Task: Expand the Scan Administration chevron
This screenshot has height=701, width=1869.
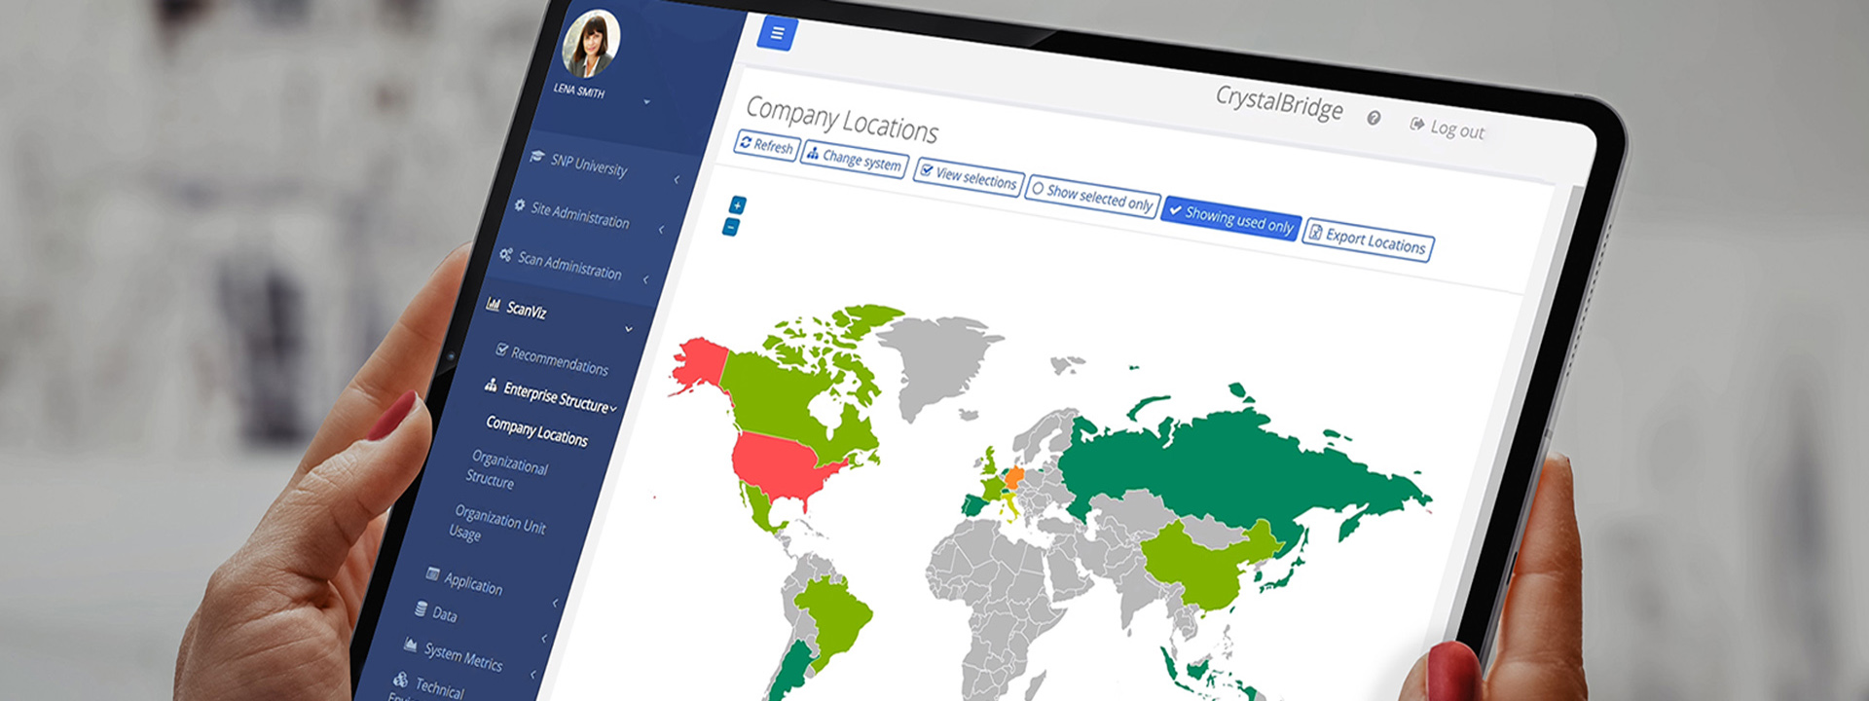Action: pos(645,280)
